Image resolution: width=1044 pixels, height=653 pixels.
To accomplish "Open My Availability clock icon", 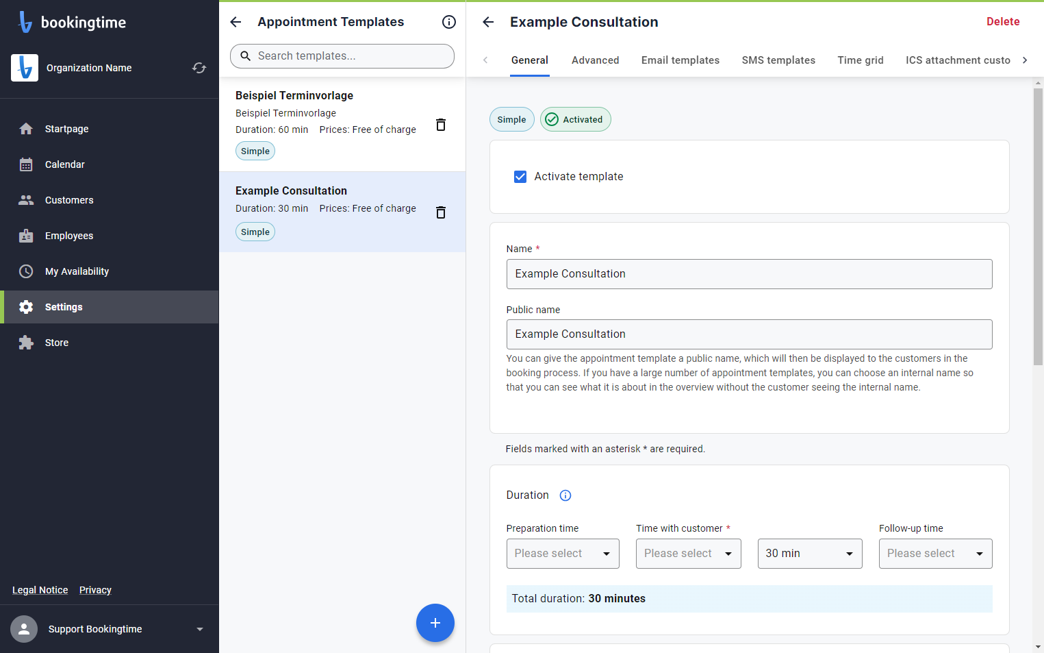I will [x=26, y=271].
